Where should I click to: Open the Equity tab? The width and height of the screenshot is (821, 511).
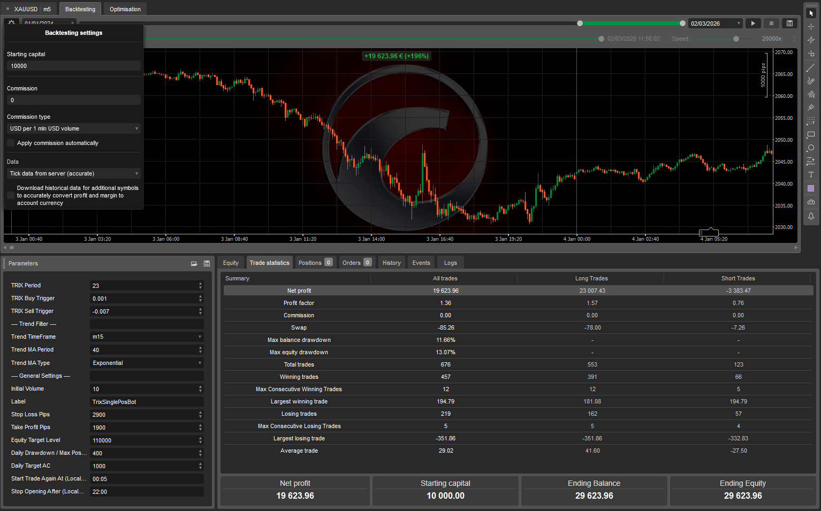coord(231,263)
